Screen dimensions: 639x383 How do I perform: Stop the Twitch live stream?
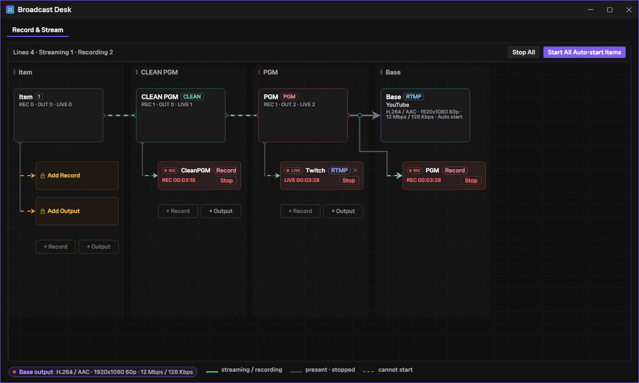(x=349, y=181)
